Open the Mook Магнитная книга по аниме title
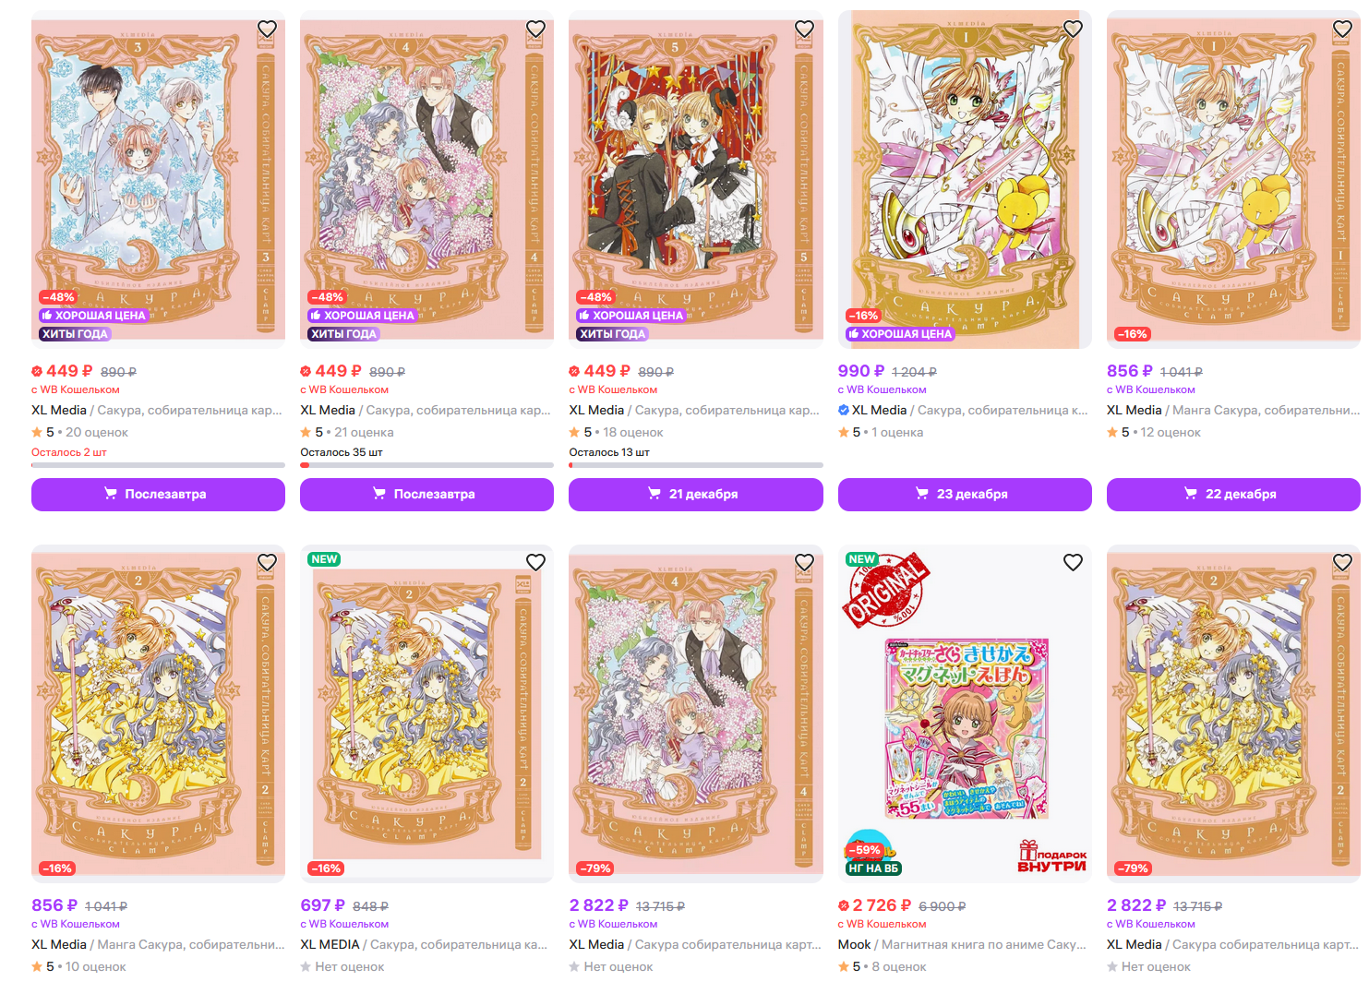 click(962, 944)
